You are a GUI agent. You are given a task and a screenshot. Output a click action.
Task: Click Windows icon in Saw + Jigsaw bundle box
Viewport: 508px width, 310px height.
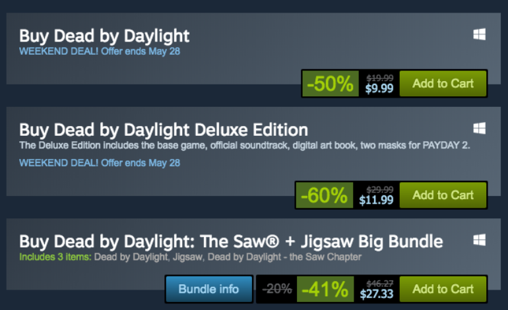480,239
